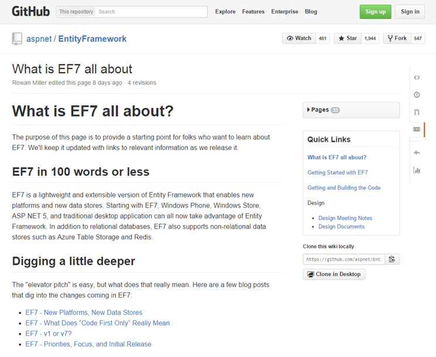View the 461 watchers count
Screen dimensions: 436x357
point(322,39)
